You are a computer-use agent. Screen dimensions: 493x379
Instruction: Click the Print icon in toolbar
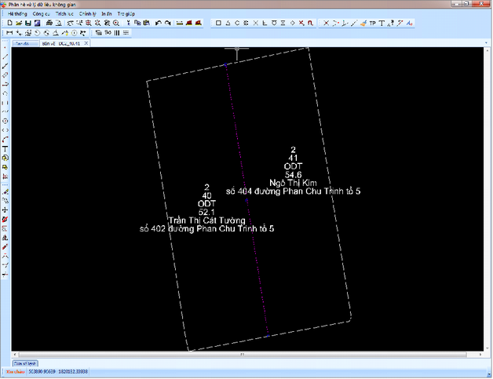[x=48, y=24]
